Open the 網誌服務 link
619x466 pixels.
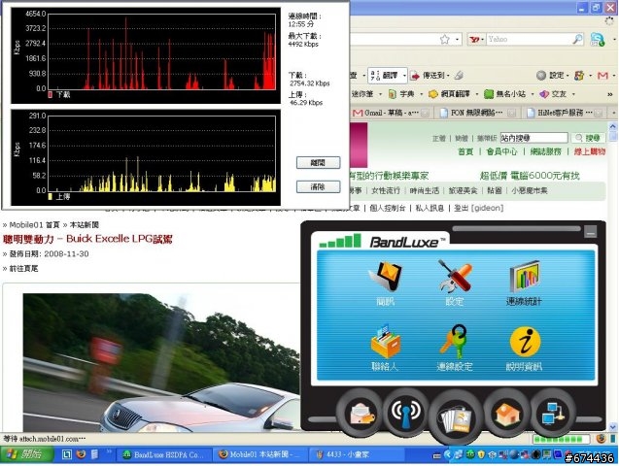click(545, 151)
